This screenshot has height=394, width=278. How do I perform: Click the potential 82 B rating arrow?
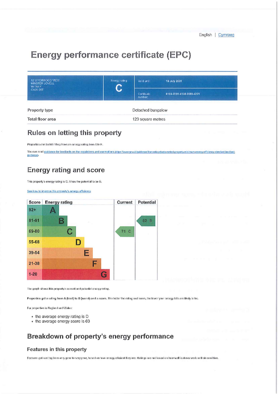[x=146, y=221]
